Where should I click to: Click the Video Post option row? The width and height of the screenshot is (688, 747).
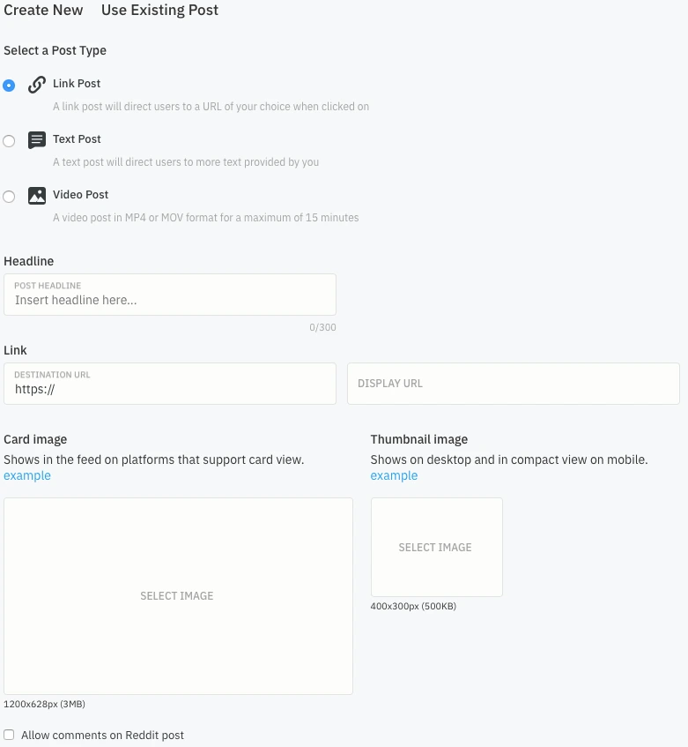(x=81, y=195)
